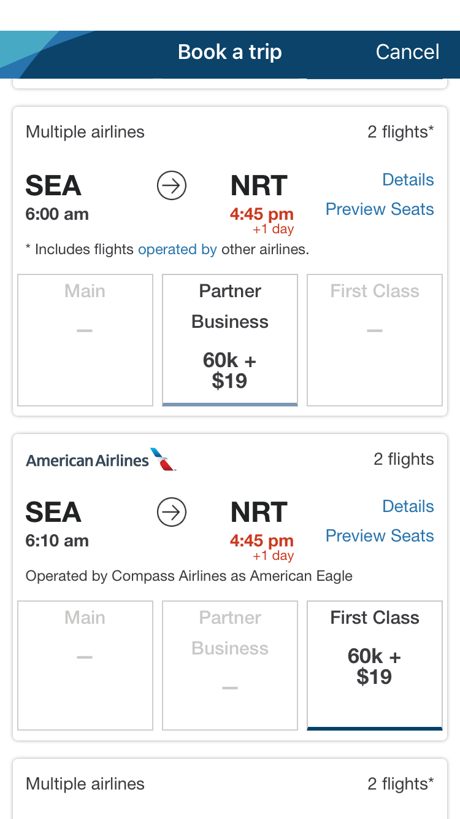Open the 'operated by' link
The height and width of the screenshot is (819, 460).
(x=177, y=249)
